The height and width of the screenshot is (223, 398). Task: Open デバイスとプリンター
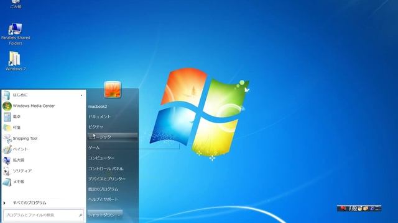tap(107, 179)
